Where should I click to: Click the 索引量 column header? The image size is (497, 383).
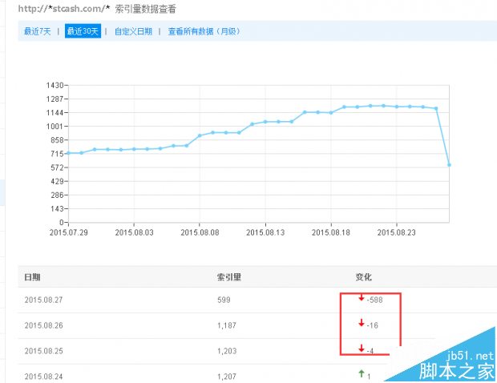tap(228, 277)
